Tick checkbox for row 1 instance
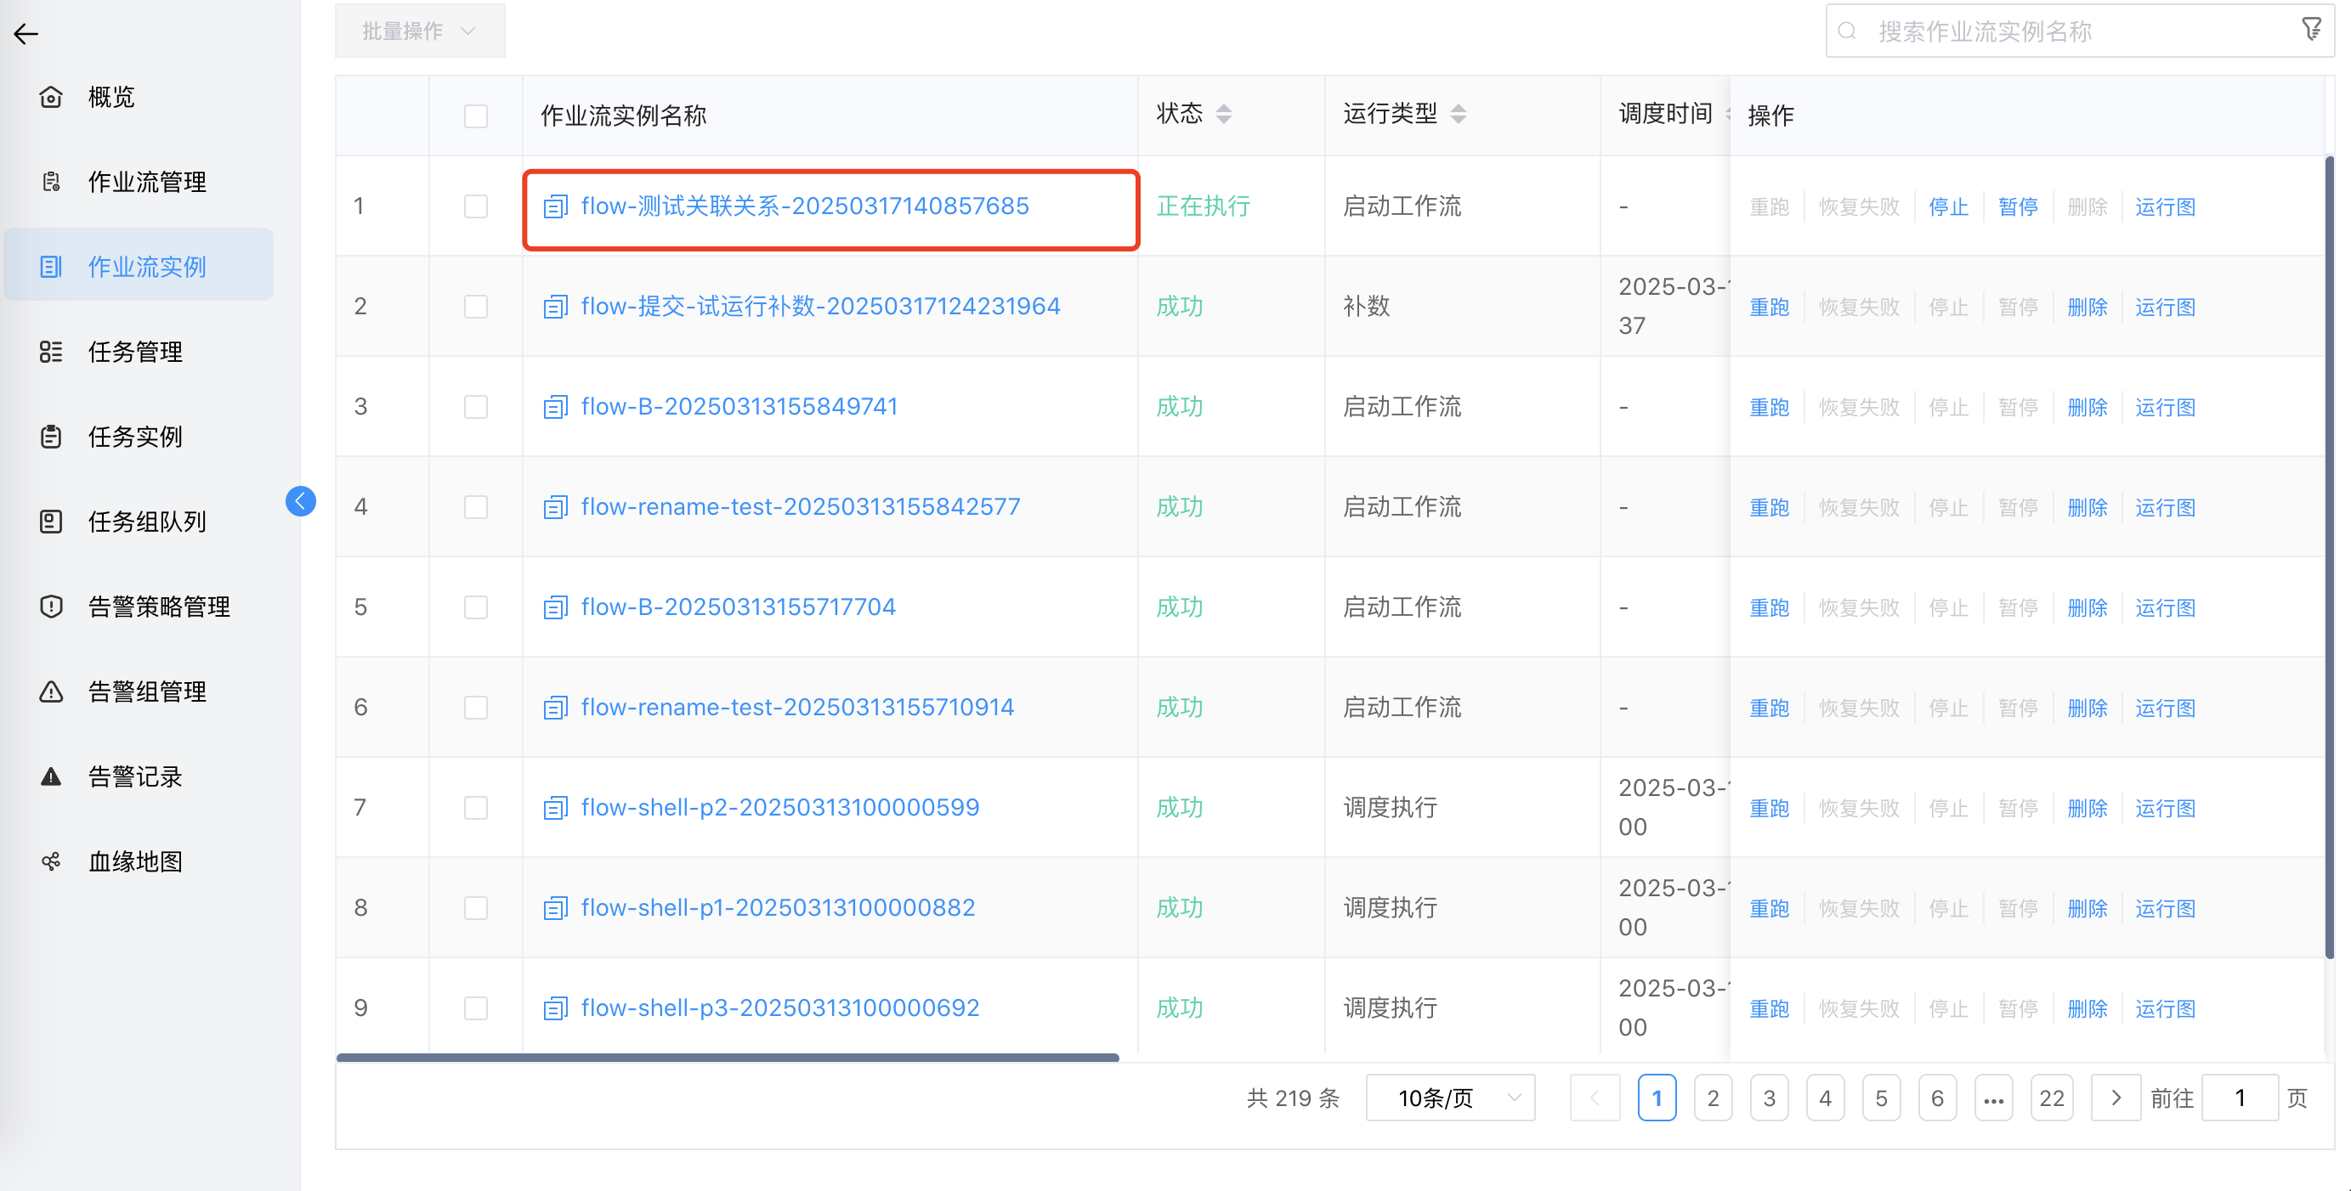The width and height of the screenshot is (2351, 1191). (x=475, y=206)
